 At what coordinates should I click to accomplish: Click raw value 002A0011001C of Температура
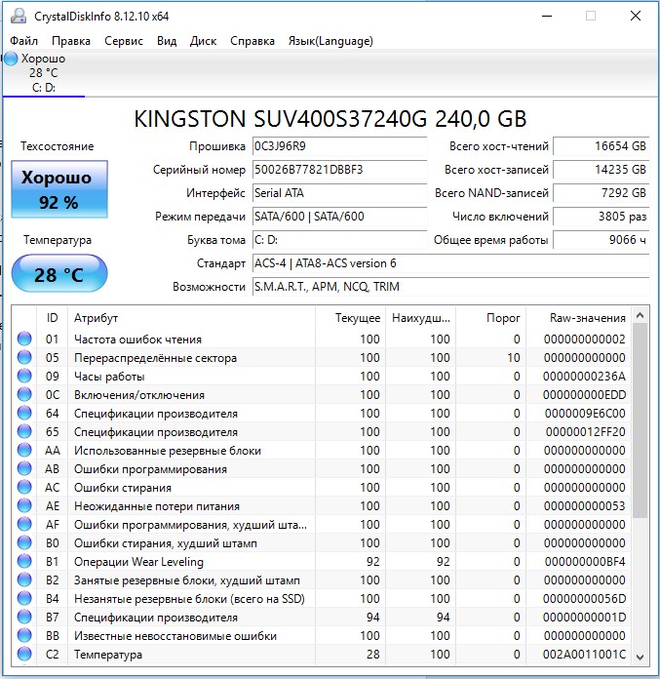tap(584, 654)
